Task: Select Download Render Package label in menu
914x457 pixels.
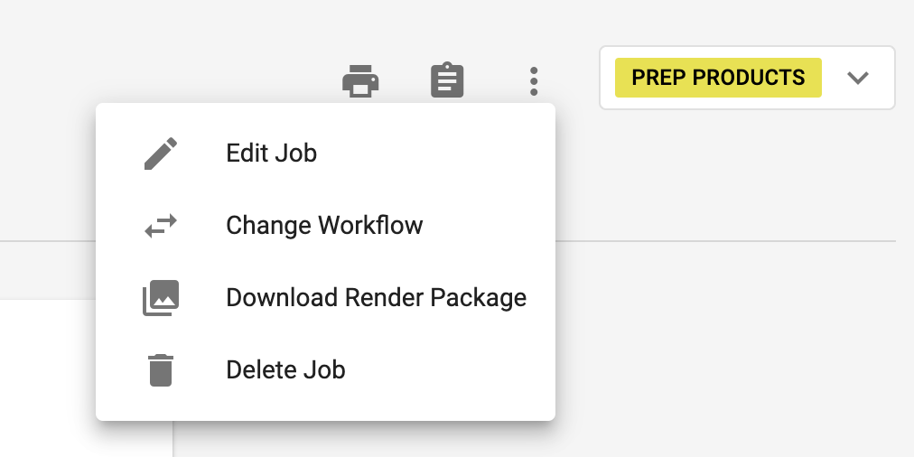Action: click(x=376, y=298)
